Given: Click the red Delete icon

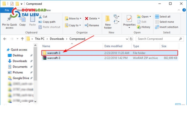Looking at the screenshot, I should [x=87, y=19].
